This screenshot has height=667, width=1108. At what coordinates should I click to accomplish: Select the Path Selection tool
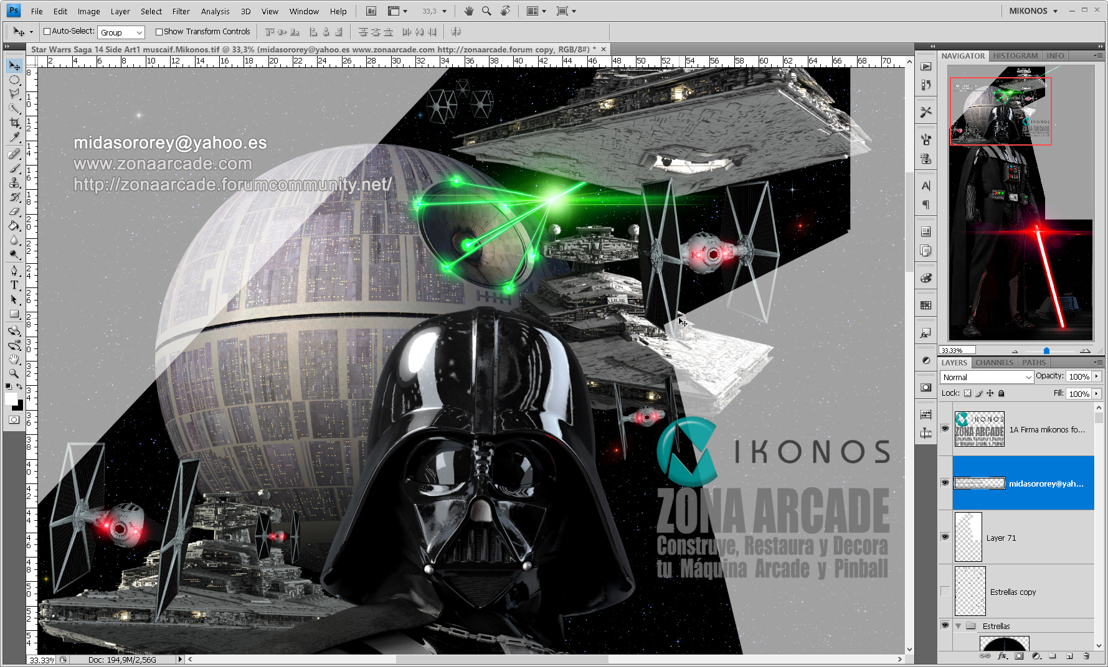click(x=14, y=299)
